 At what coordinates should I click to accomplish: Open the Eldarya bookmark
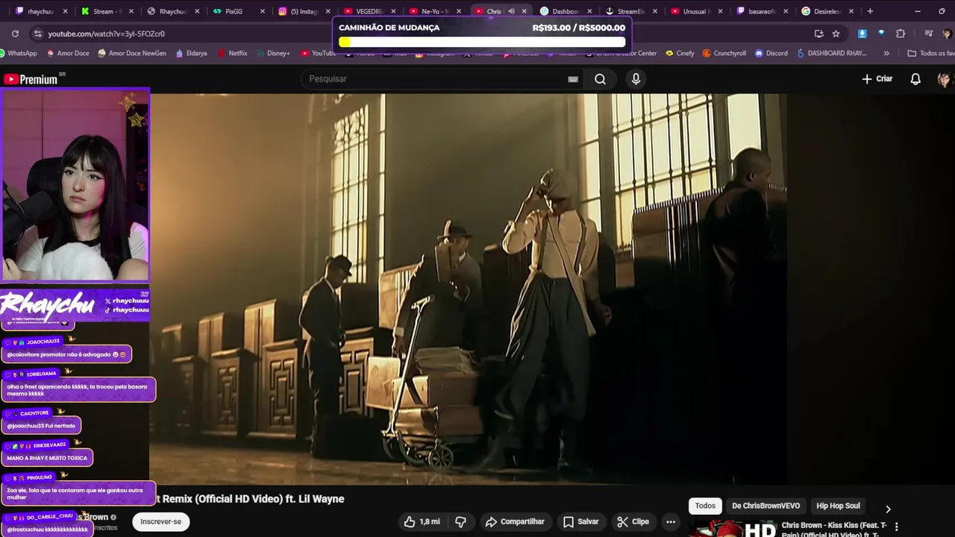(x=191, y=54)
